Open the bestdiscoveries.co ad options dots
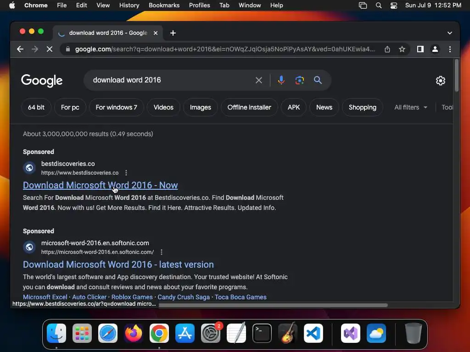The image size is (470, 352). (126, 173)
